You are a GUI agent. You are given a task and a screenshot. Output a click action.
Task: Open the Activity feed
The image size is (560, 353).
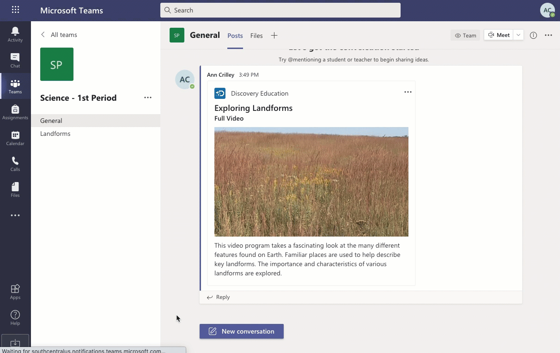point(15,34)
